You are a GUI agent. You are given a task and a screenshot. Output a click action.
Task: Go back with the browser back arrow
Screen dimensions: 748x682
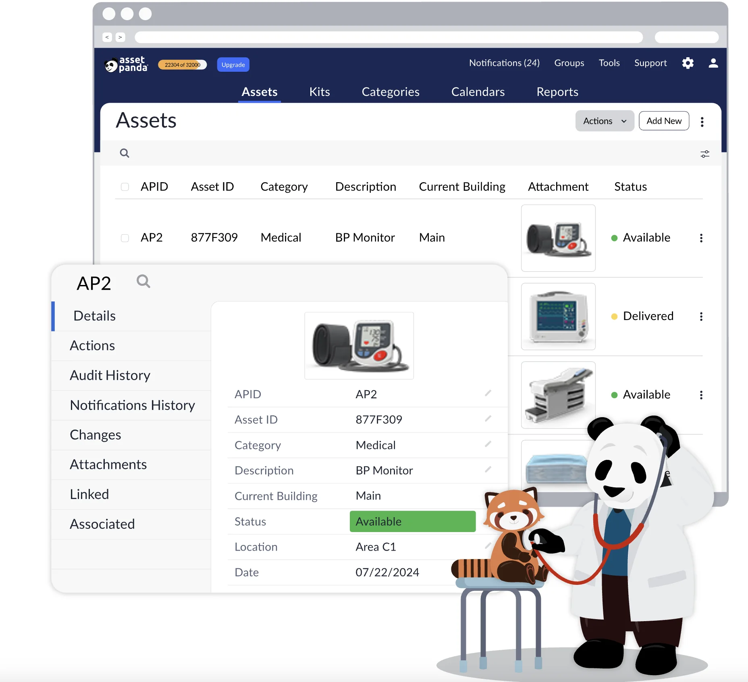[x=107, y=37]
